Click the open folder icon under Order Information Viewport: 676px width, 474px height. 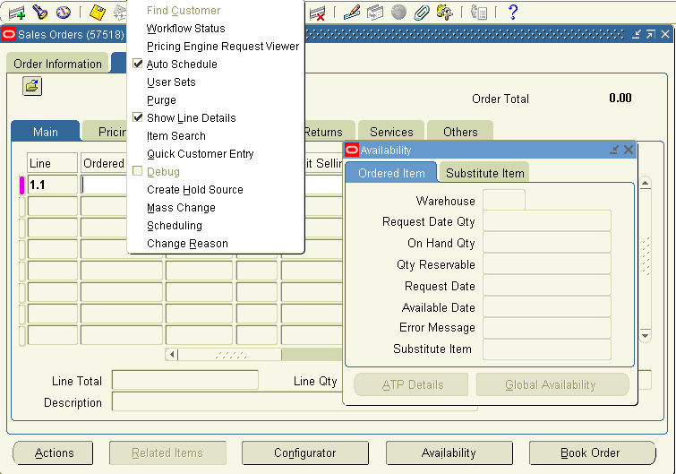(x=32, y=86)
